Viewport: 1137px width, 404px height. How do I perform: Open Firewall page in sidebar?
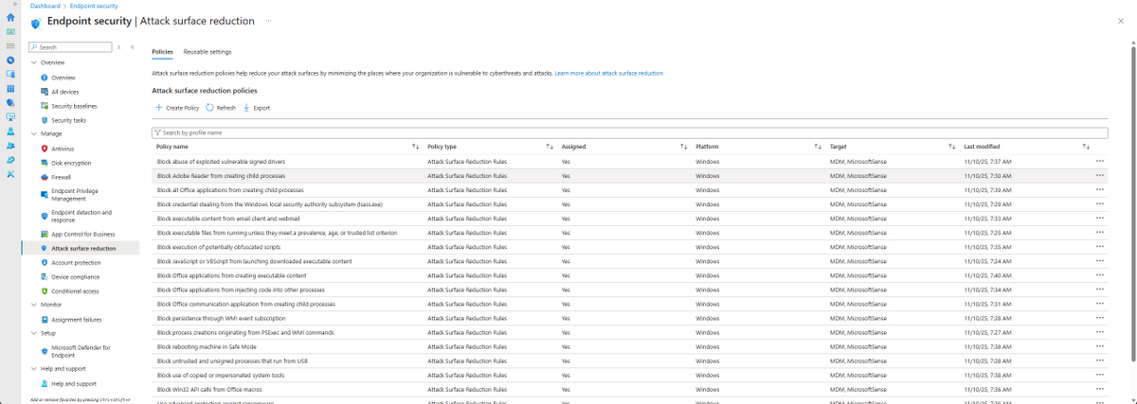tap(61, 177)
